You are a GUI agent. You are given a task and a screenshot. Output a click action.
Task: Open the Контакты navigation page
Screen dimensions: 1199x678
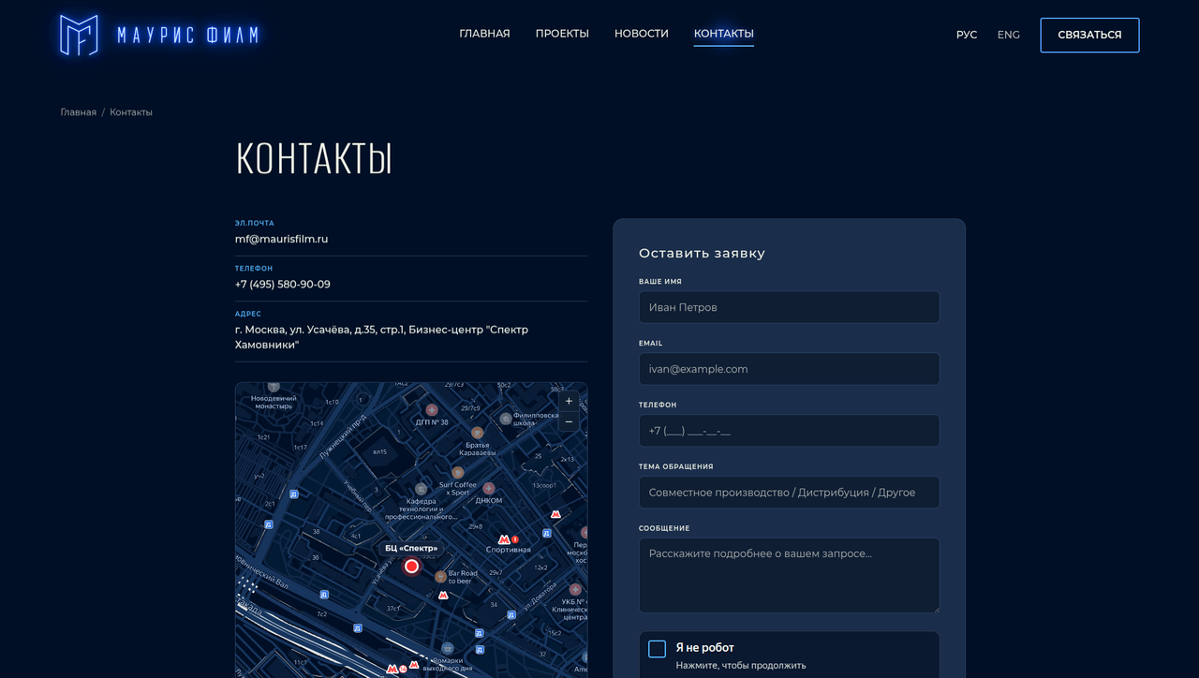pyautogui.click(x=724, y=34)
